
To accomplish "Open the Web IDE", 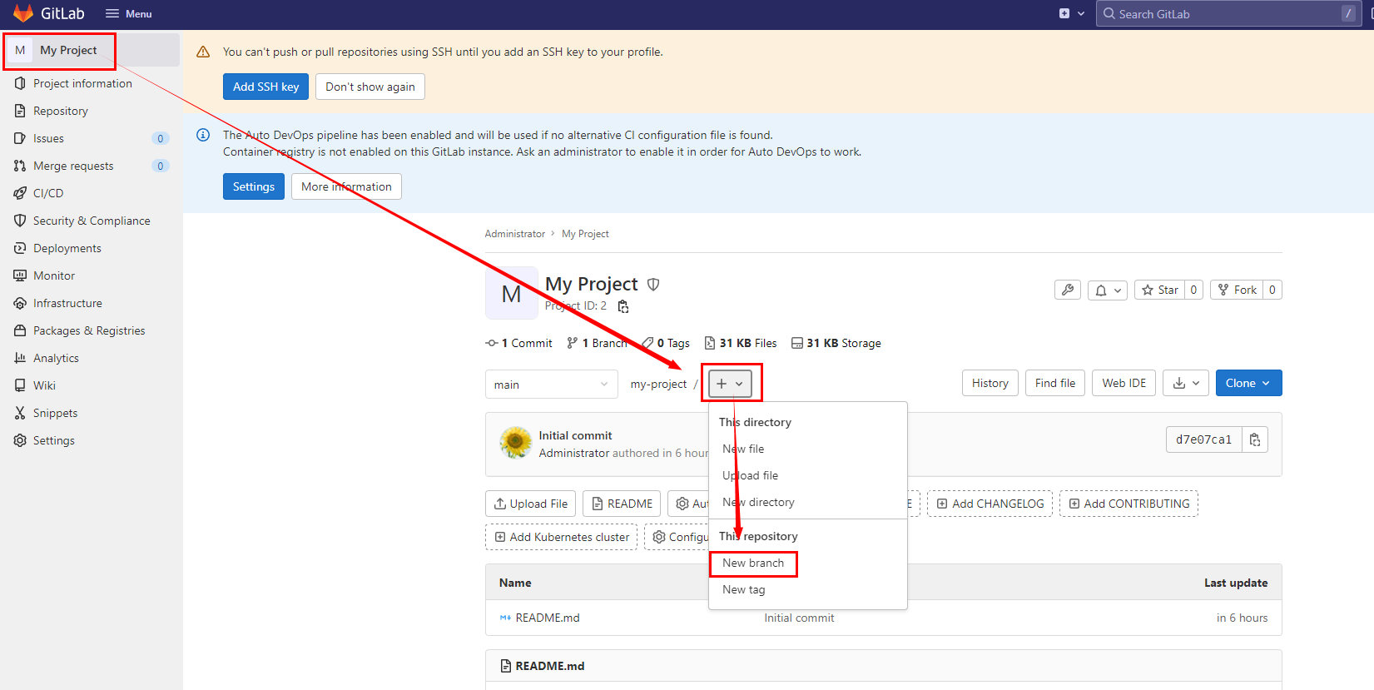I will (x=1124, y=383).
